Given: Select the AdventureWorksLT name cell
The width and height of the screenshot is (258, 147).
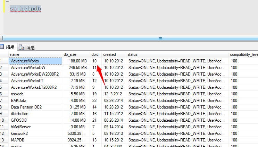Looking at the screenshot, I should coord(35,81).
